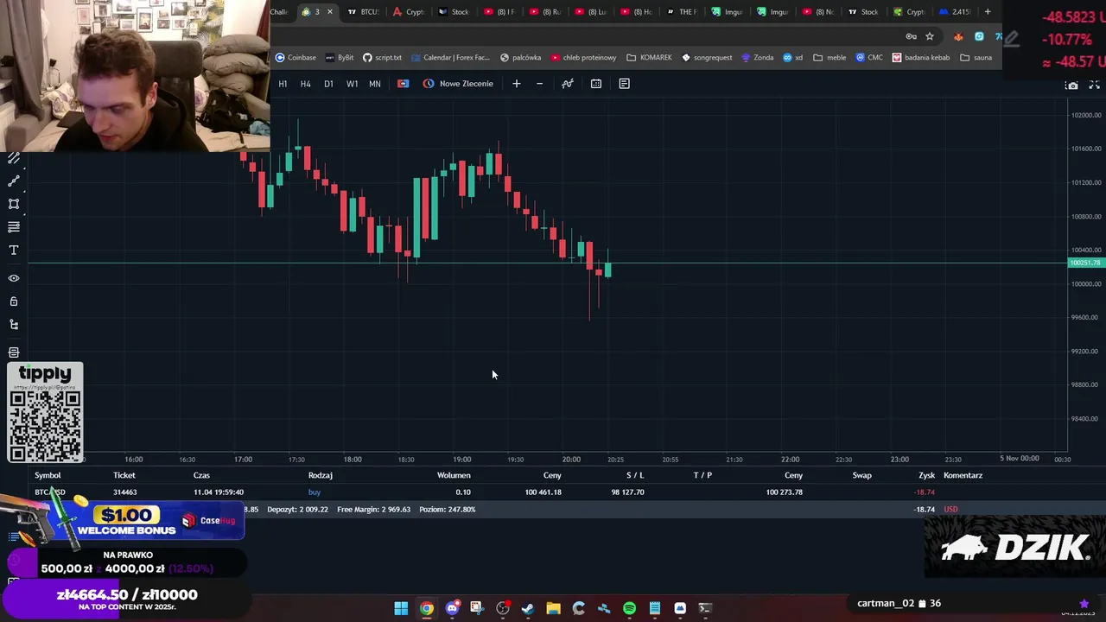Open the Fibonacci levels tool

pos(14,227)
